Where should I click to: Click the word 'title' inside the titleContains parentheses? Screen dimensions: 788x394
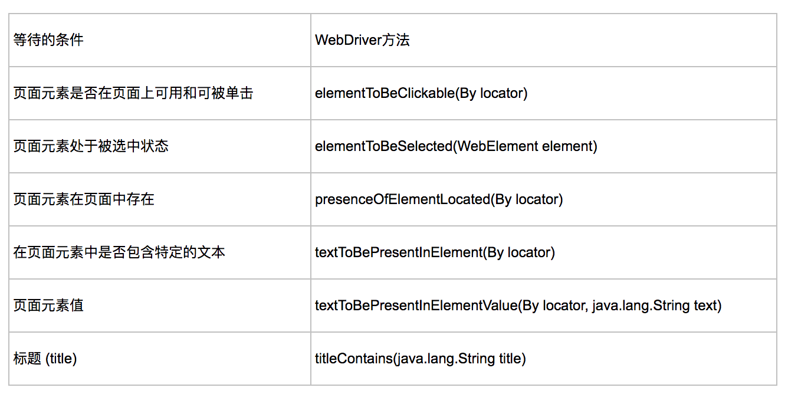coord(510,359)
